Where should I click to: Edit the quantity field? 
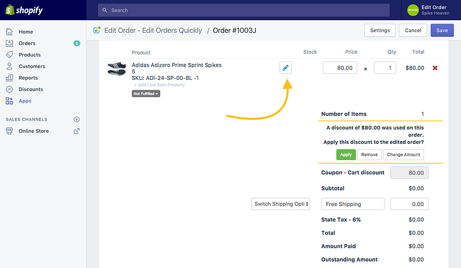385,68
